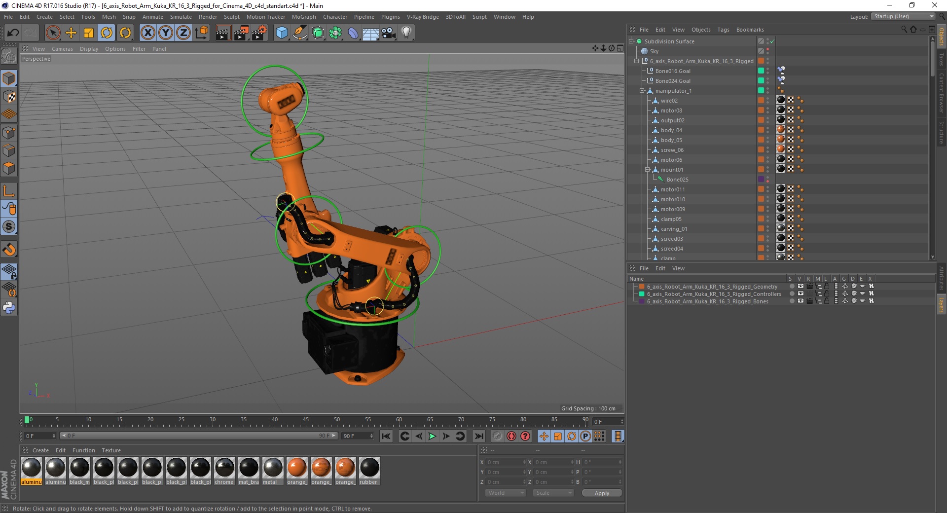Click the Play Forward button
Screen dimensions: 947x513
[x=432, y=436]
